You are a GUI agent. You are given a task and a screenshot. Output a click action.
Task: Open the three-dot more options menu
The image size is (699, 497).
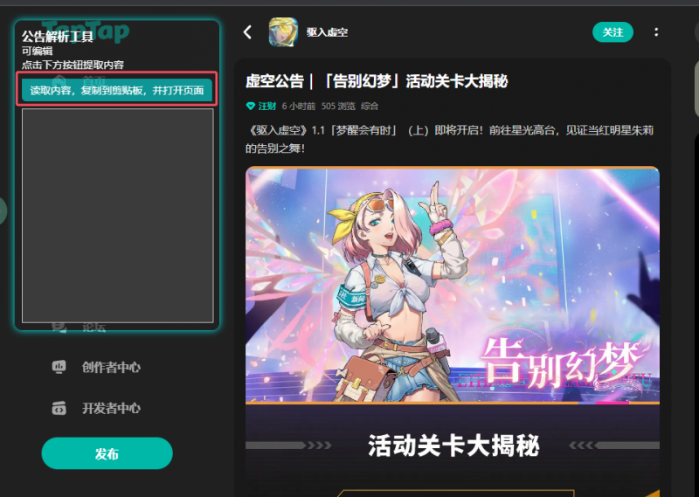click(x=656, y=32)
